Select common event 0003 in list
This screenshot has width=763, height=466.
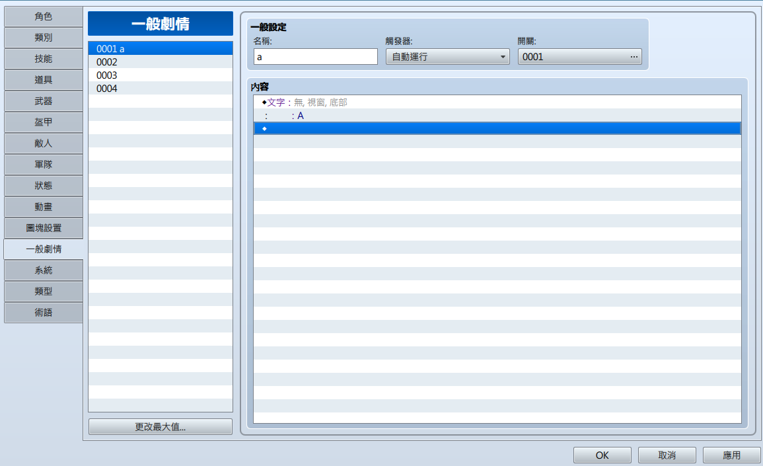point(161,75)
